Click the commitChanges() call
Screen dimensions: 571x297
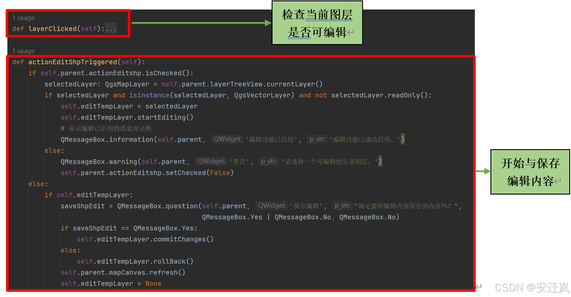click(184, 240)
